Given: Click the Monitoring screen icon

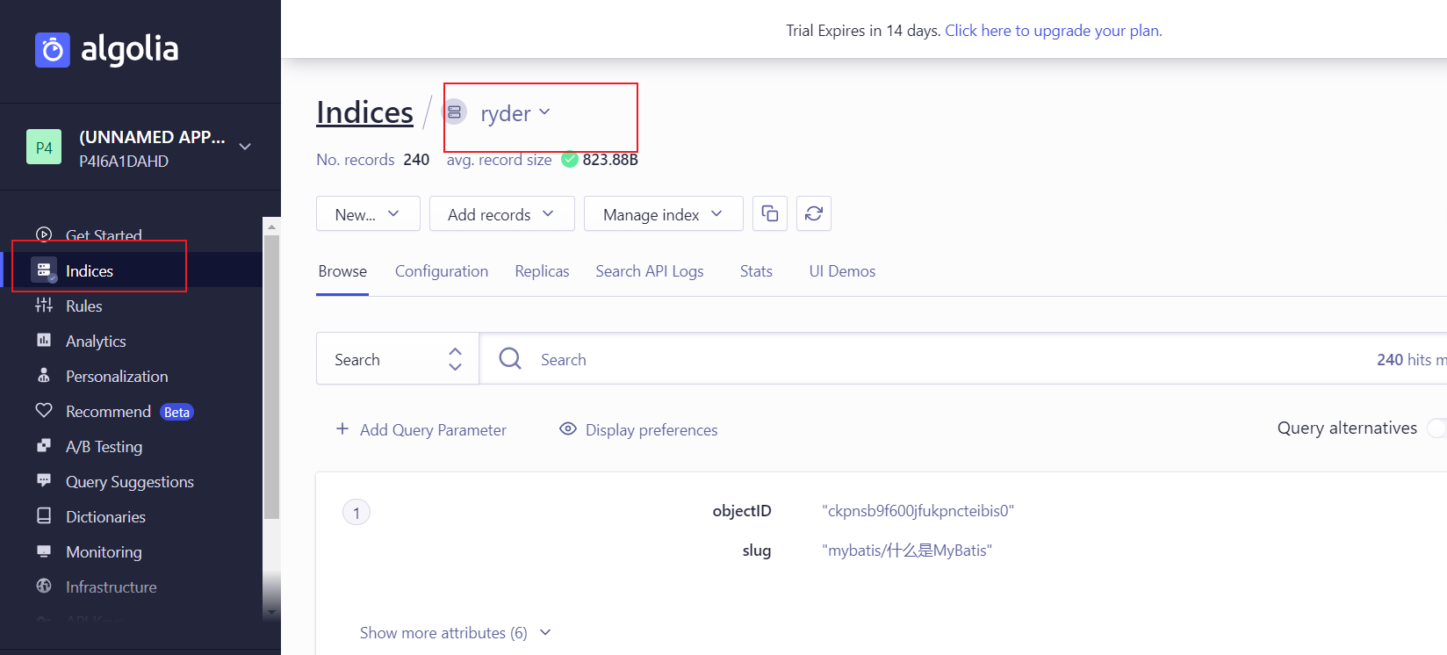Looking at the screenshot, I should (44, 551).
